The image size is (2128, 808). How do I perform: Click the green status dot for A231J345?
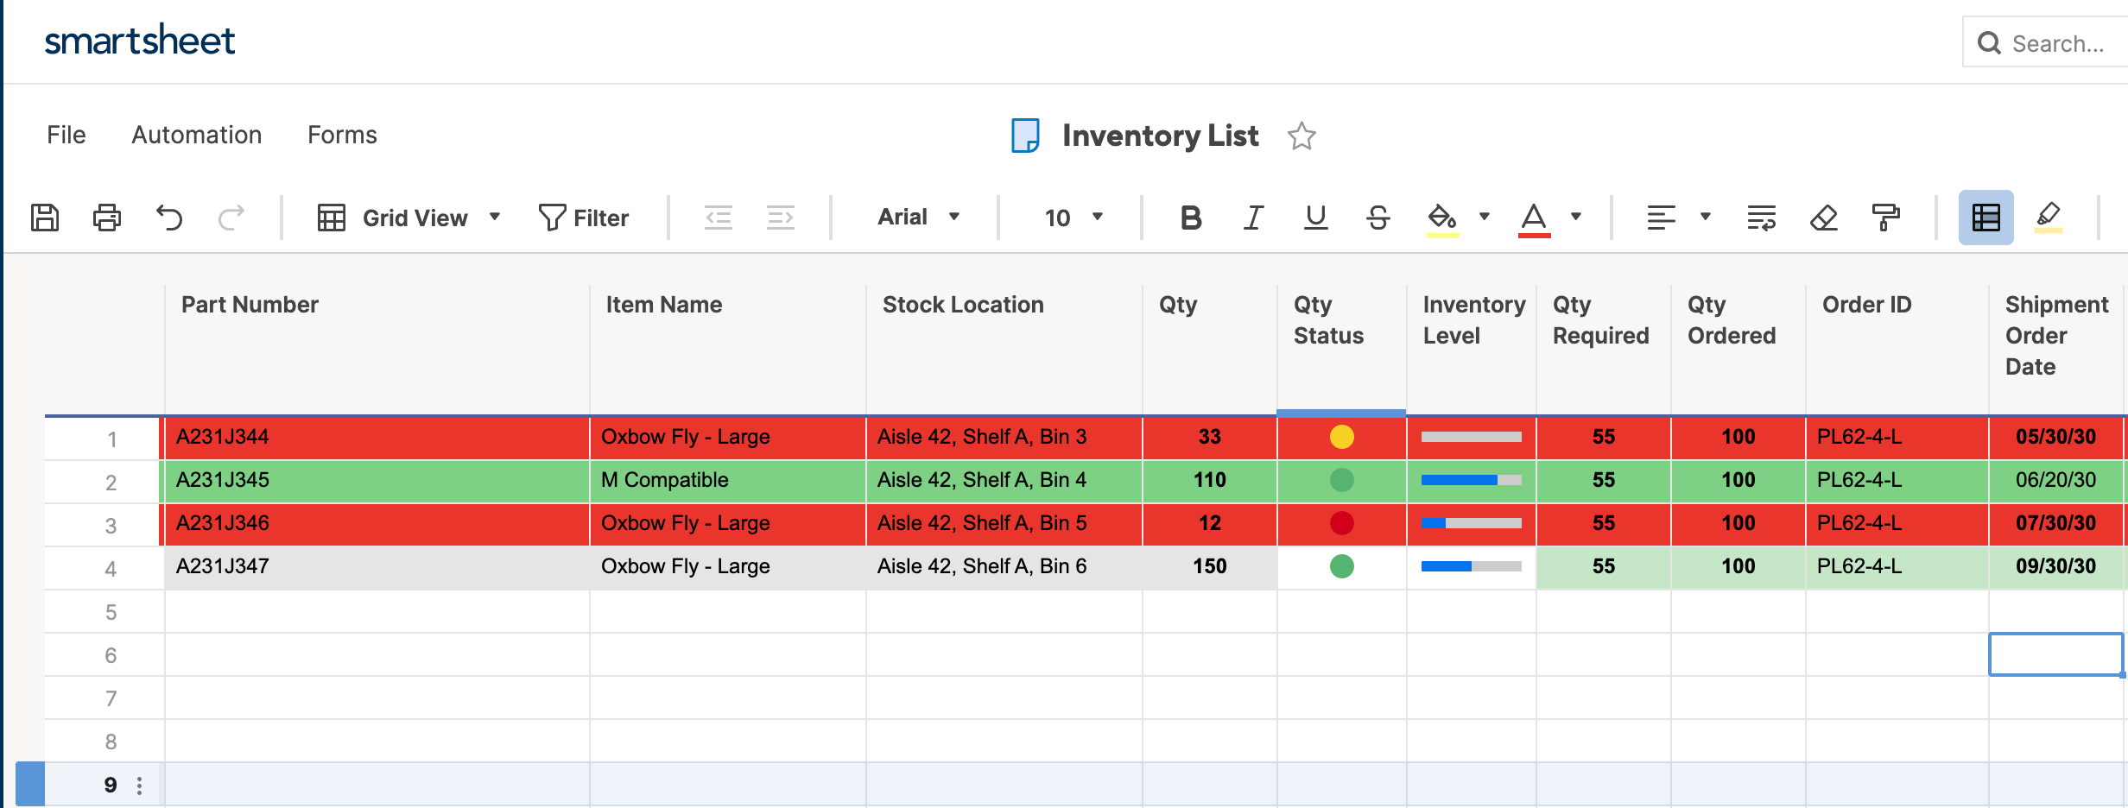[1342, 480]
